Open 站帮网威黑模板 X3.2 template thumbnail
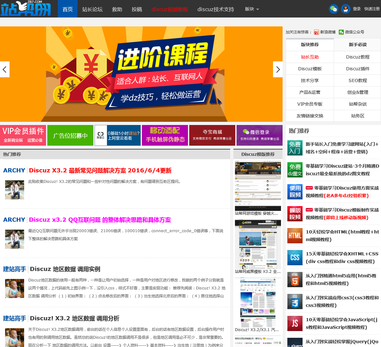The width and height of the screenshot is (381, 347). [x=258, y=244]
